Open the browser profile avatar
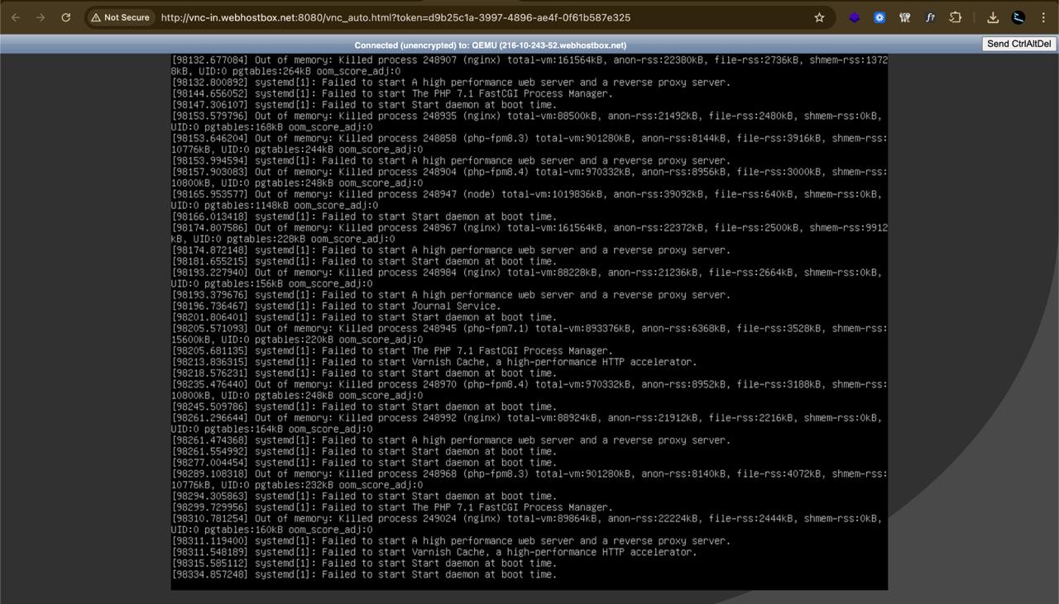 click(1018, 17)
